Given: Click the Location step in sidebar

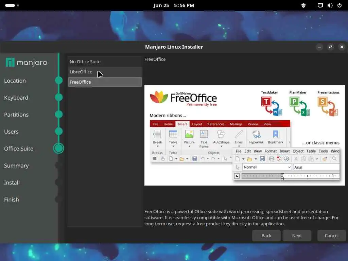Looking at the screenshot, I should tap(15, 81).
